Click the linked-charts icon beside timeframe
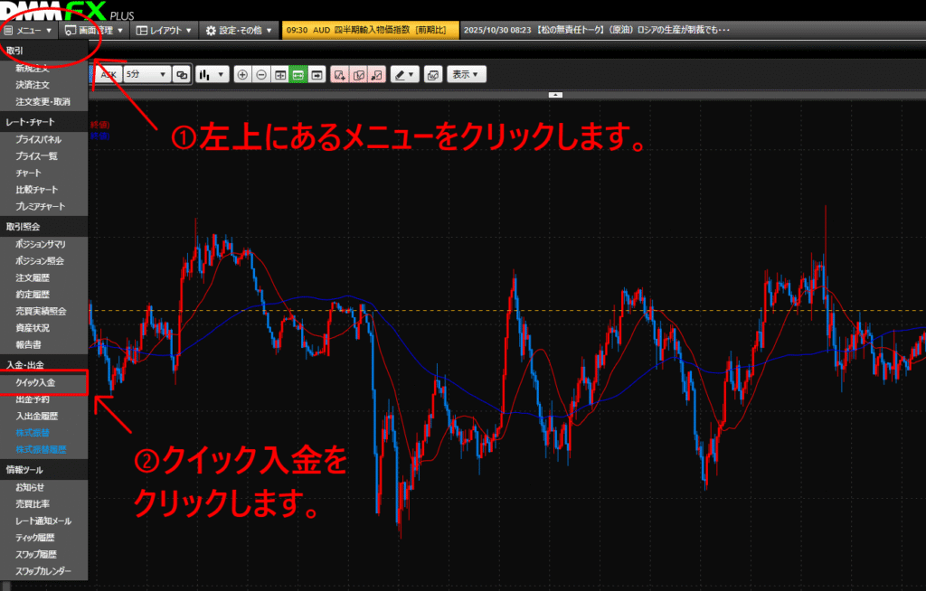Screen dimensions: 926x591 pyautogui.click(x=181, y=74)
